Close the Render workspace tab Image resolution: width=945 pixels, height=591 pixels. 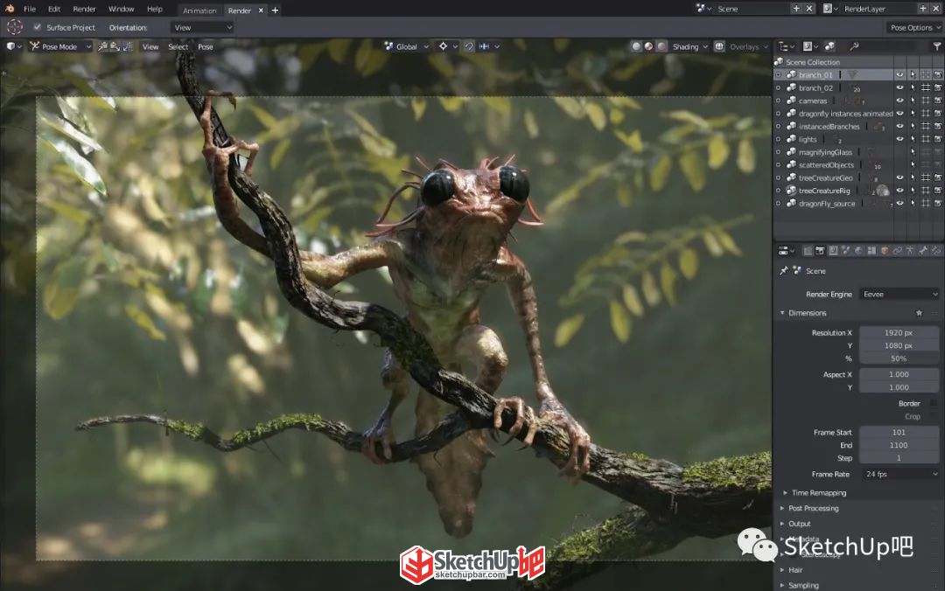261,10
